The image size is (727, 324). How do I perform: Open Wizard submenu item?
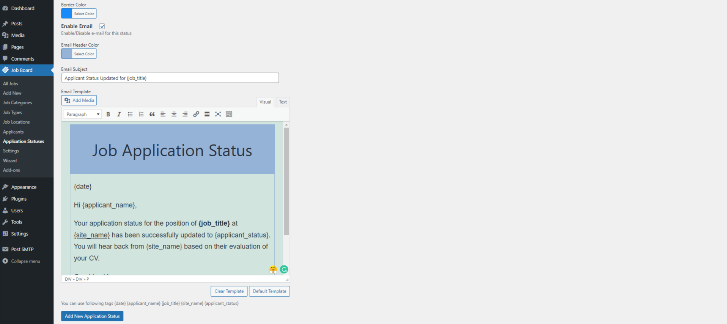(x=10, y=161)
